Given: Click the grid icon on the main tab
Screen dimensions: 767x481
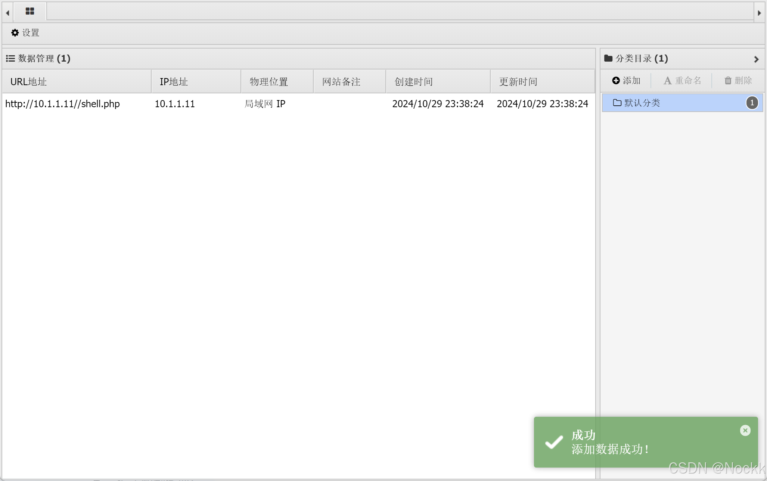Looking at the screenshot, I should point(30,10).
